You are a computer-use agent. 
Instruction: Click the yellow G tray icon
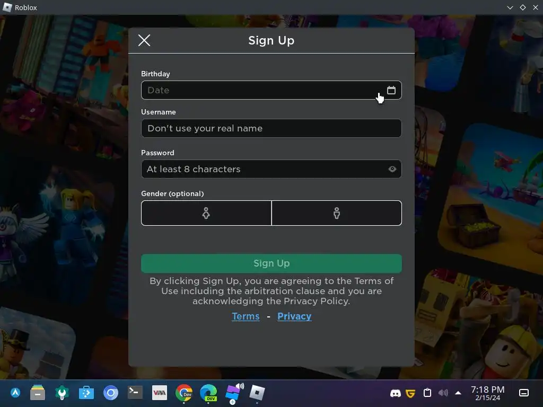[x=410, y=393]
